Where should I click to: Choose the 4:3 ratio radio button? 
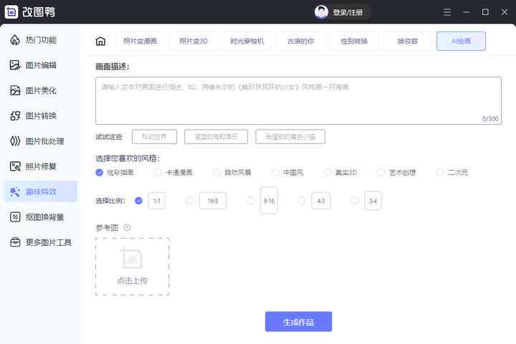pos(302,201)
